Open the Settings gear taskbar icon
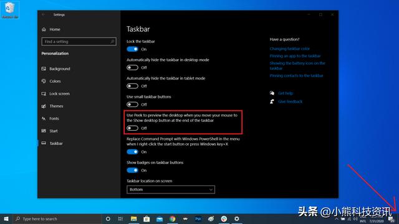 (237, 218)
